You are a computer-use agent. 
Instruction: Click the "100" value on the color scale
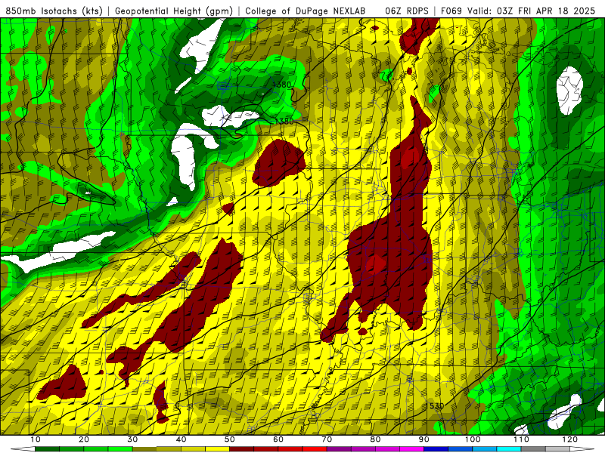coord(473,439)
